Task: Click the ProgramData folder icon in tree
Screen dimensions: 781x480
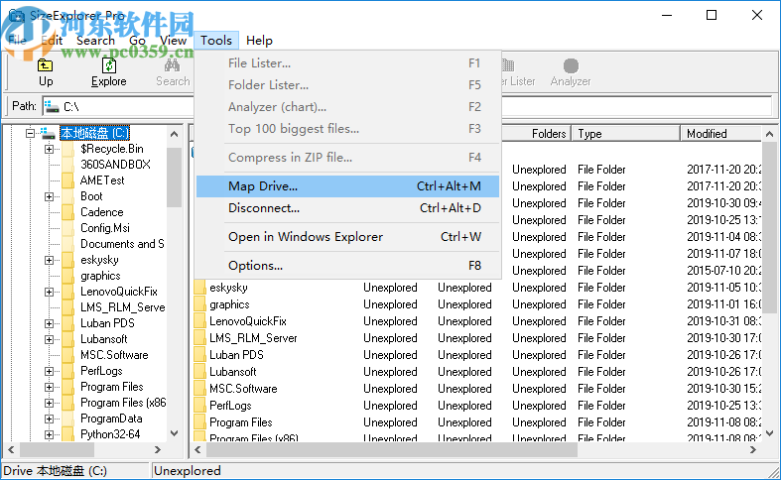Action: coord(68,419)
